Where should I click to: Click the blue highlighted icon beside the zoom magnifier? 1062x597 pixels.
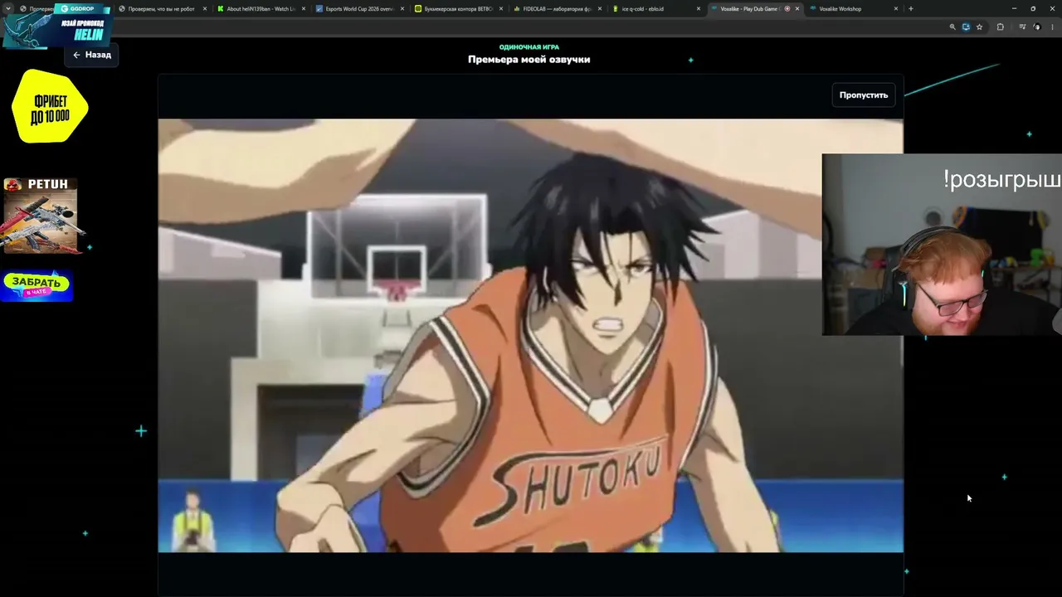[966, 27]
